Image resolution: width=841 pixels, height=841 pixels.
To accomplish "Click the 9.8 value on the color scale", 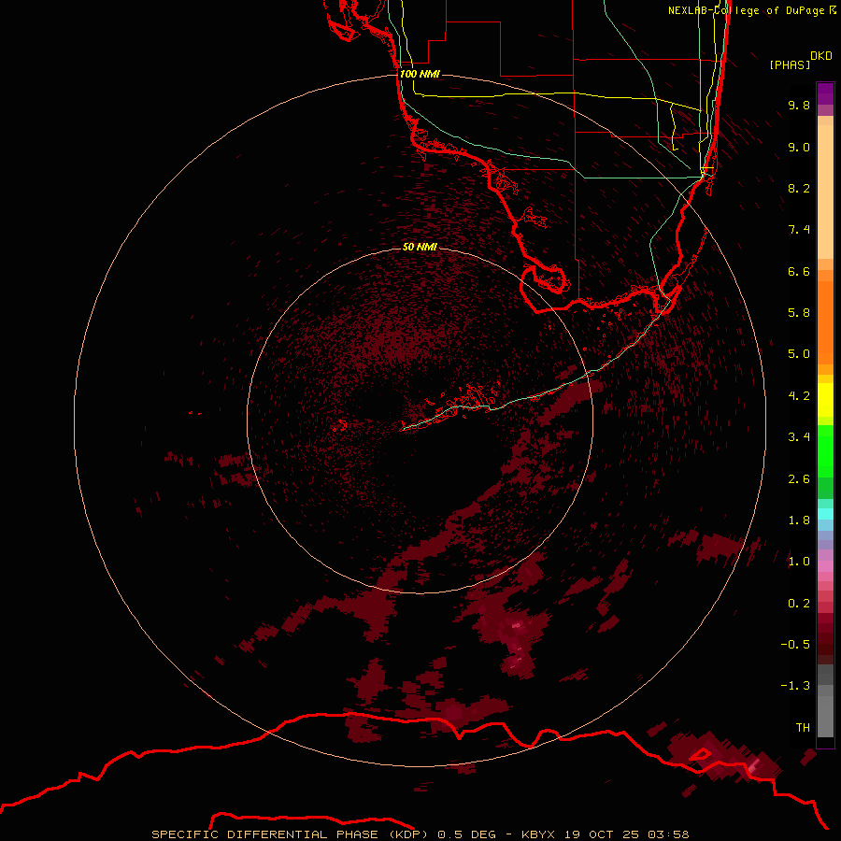I will point(799,105).
